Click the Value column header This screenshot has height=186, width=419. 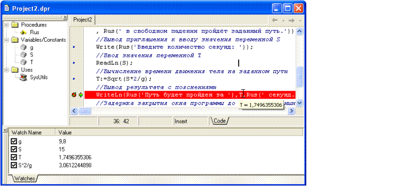tap(178, 132)
